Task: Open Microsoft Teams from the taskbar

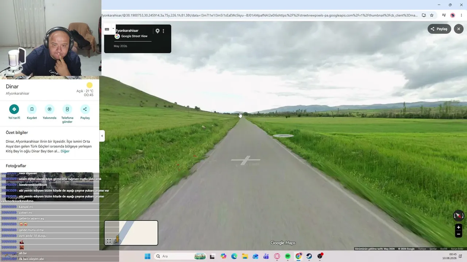Action: pos(266,256)
